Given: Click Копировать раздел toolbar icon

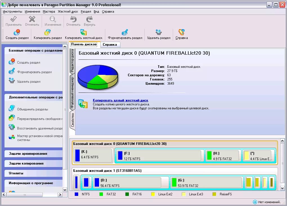Looking at the screenshot, I should 48,33.
